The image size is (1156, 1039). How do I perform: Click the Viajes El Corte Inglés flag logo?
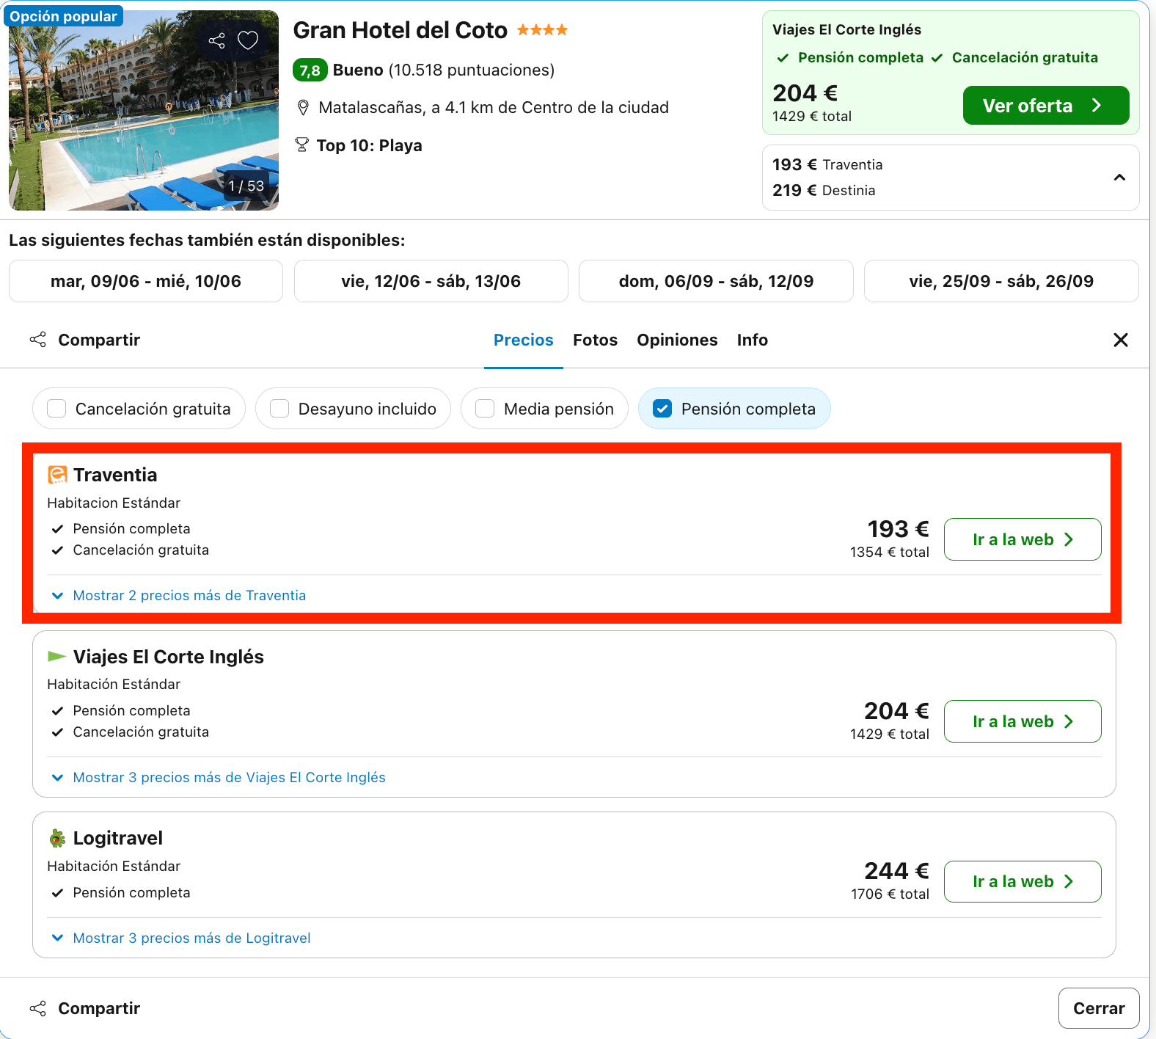[x=57, y=656]
